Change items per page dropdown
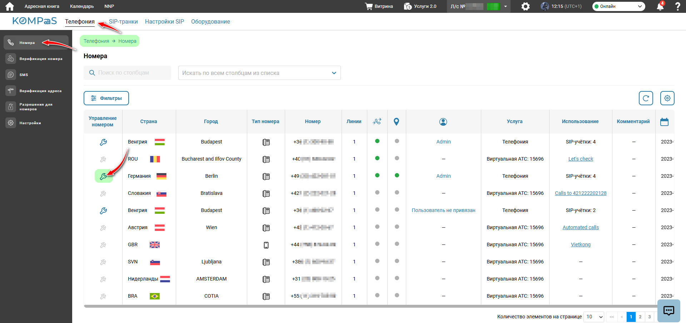The width and height of the screenshot is (686, 323). click(x=594, y=317)
